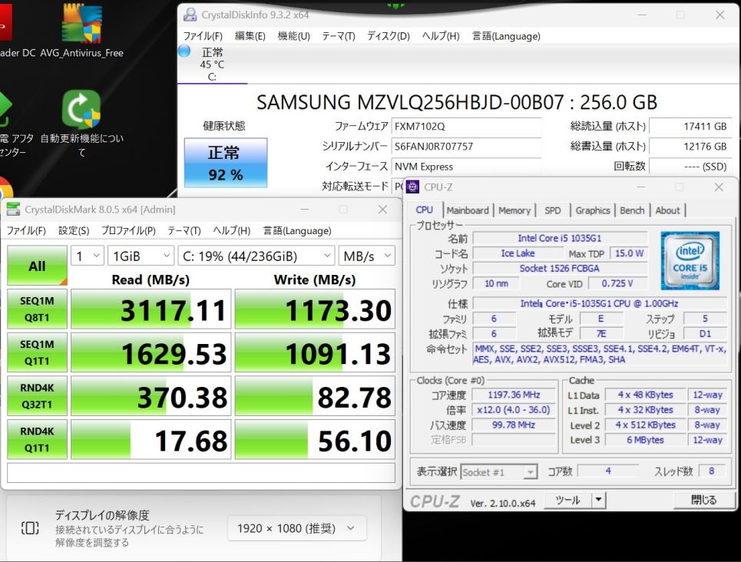Click the NVM Express interface field
Image resolution: width=741 pixels, height=562 pixels.
pos(466,167)
